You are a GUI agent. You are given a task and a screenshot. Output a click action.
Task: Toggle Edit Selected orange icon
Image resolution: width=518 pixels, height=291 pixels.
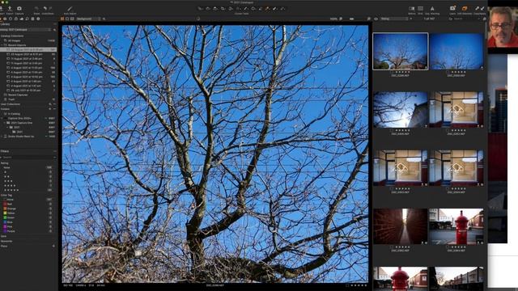(465, 9)
